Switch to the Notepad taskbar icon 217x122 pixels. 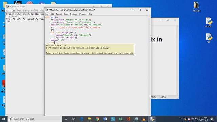pyautogui.click(x=136, y=119)
